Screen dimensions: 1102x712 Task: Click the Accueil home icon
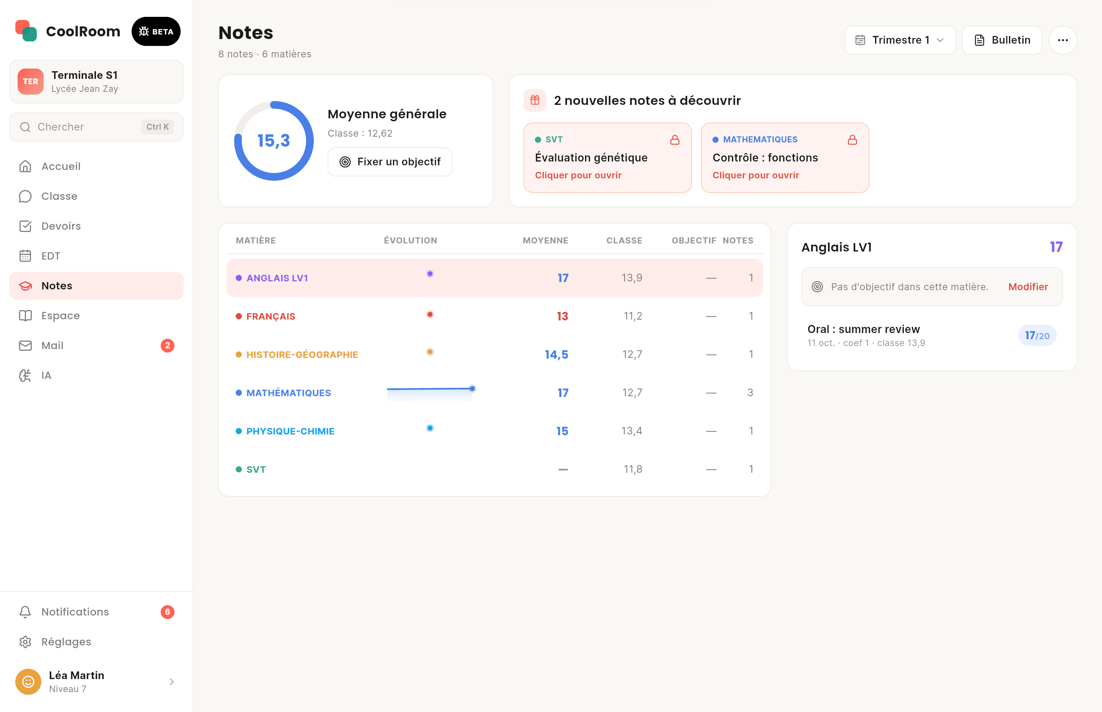tap(25, 167)
